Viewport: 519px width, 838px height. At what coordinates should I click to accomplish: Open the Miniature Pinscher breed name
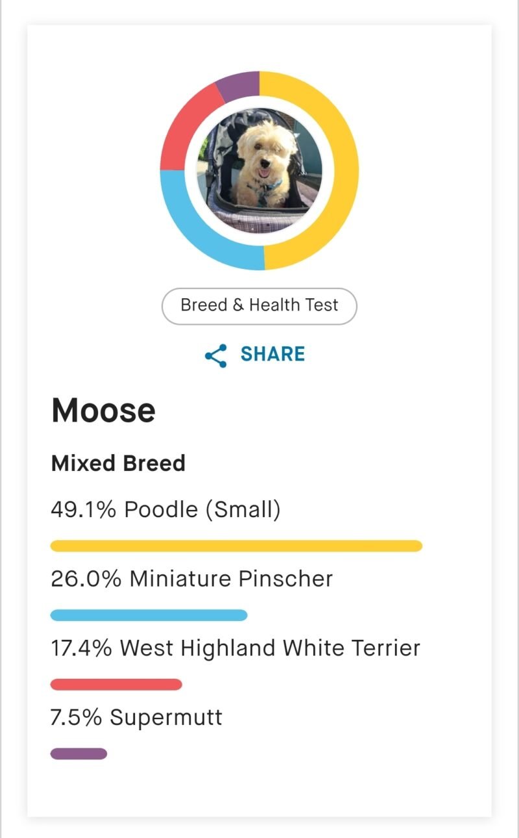(x=231, y=579)
